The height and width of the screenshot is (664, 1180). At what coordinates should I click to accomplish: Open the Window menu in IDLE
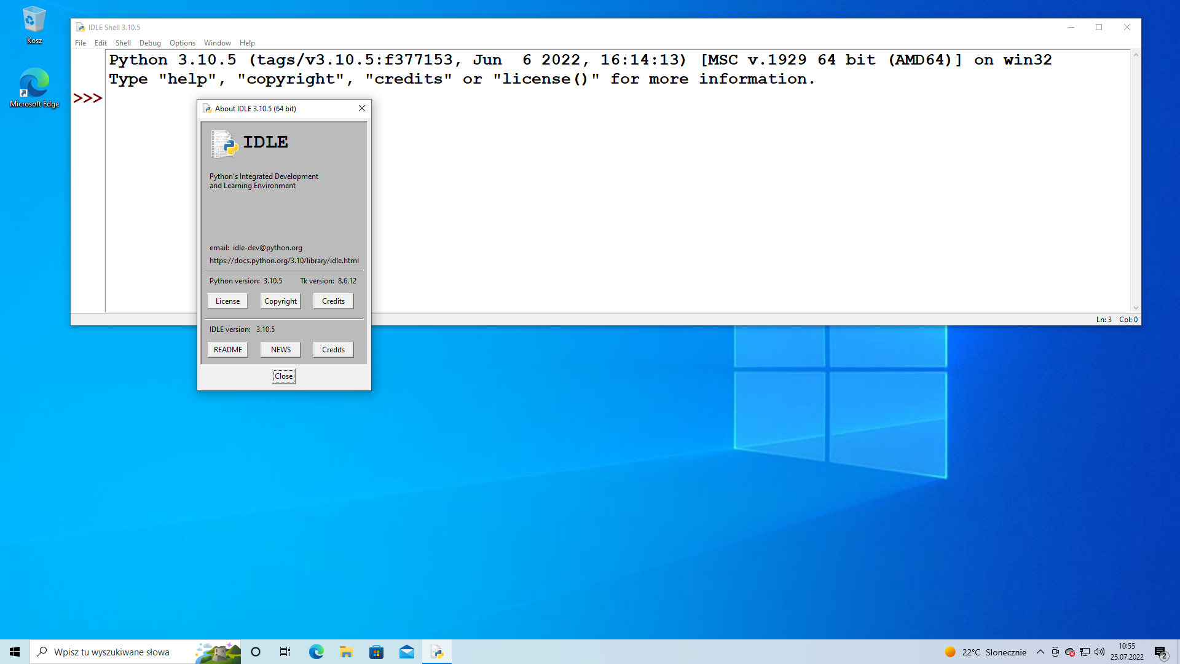click(217, 42)
